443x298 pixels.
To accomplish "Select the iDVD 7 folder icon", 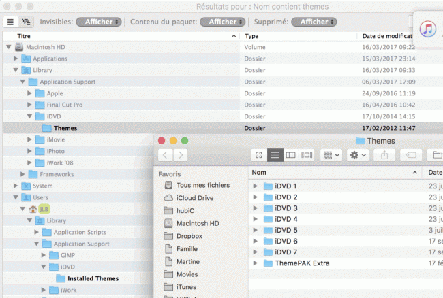I will (268, 252).
